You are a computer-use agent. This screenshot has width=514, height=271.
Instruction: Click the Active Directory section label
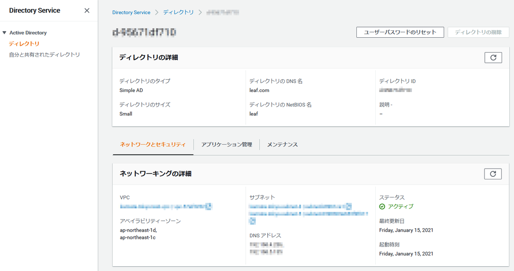click(28, 33)
